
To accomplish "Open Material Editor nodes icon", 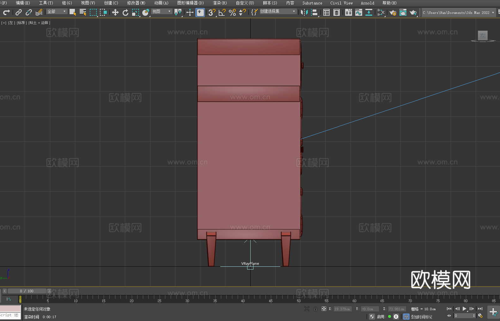I will [x=381, y=12].
